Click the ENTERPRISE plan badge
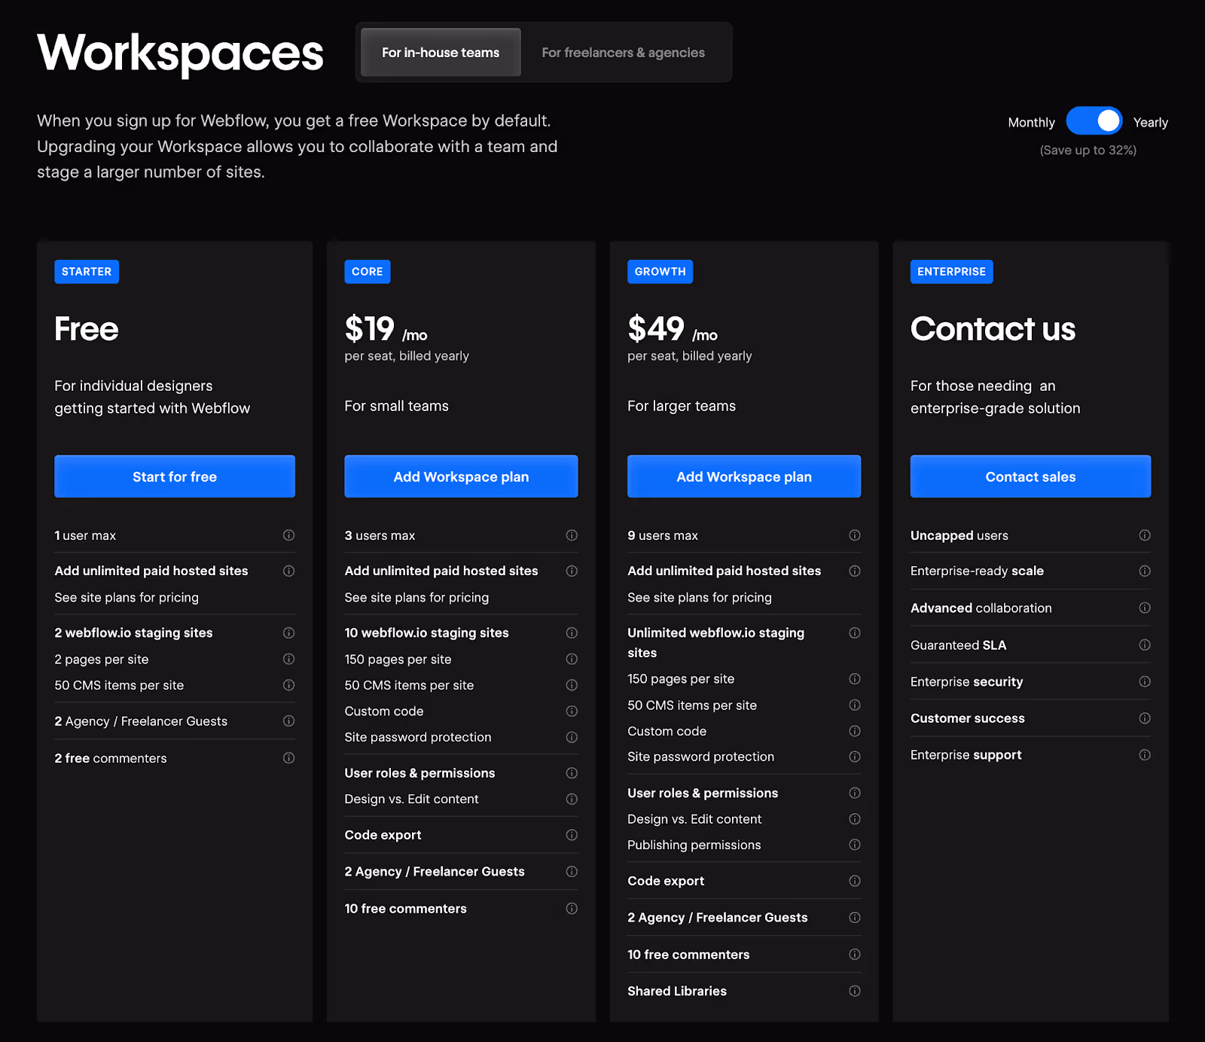 951,272
